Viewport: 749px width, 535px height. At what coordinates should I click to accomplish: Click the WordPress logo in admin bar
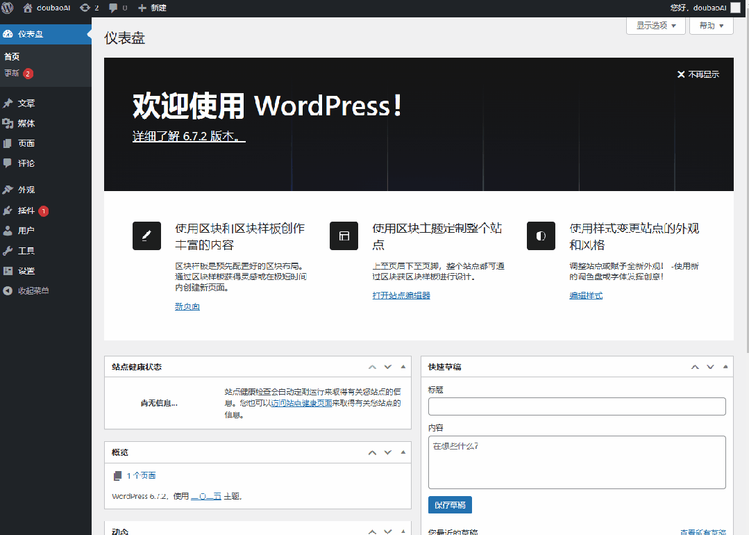(8, 8)
